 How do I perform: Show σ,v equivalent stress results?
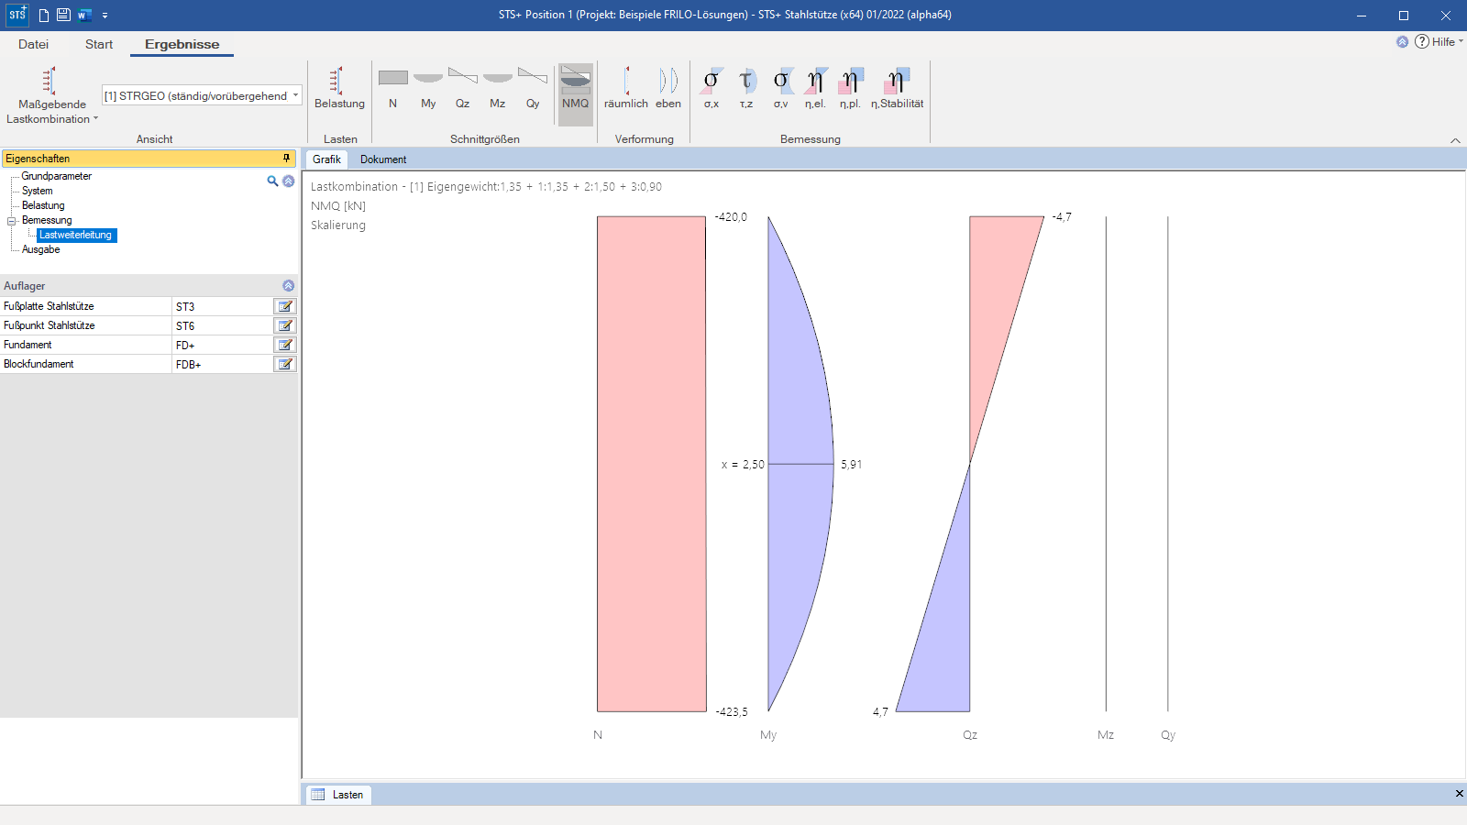click(x=781, y=89)
